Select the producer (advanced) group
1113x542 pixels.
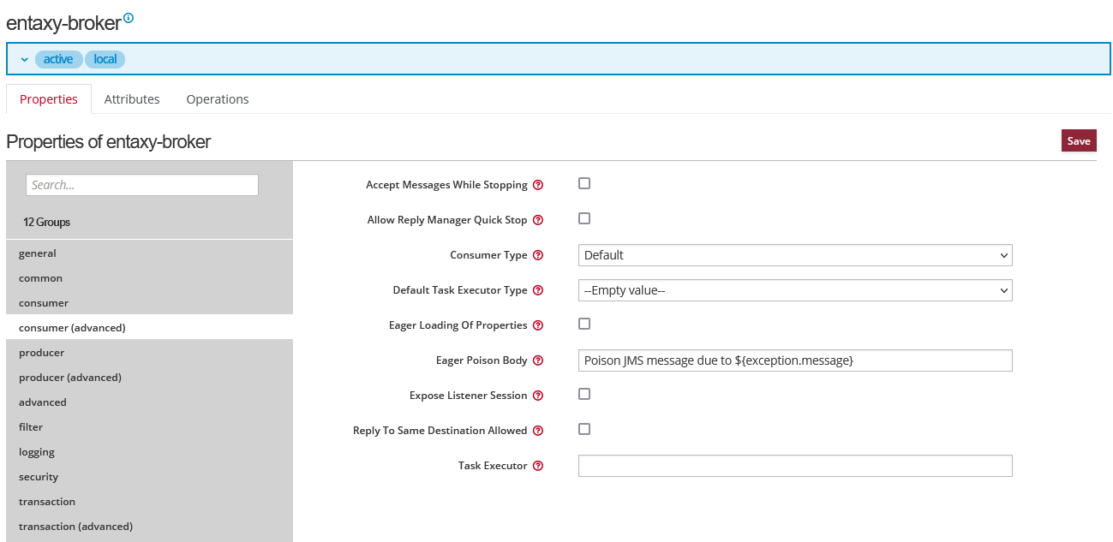(70, 378)
